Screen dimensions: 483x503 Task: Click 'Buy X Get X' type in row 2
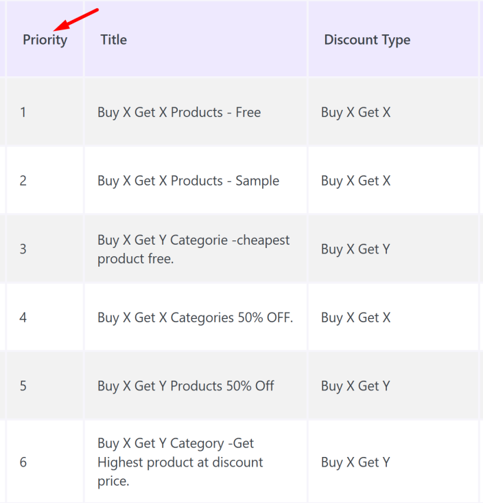pos(356,181)
